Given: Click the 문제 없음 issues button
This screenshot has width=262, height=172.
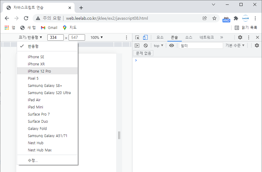Looking at the screenshot, I should [x=143, y=53].
